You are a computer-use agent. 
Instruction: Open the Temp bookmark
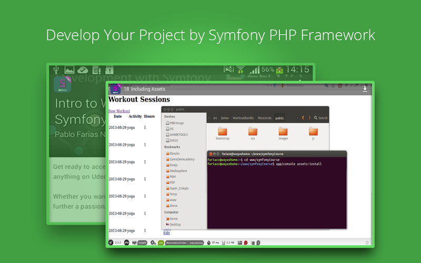pos(172,194)
